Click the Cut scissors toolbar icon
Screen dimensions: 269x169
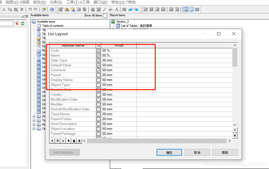pyautogui.click(x=4, y=10)
